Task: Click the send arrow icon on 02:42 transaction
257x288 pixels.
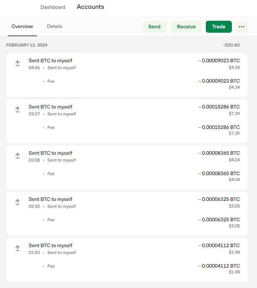Action: [x=18, y=202]
